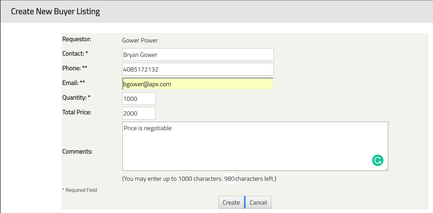Click the Comments box resize handle
This screenshot has height=213, width=433.
[x=387, y=169]
